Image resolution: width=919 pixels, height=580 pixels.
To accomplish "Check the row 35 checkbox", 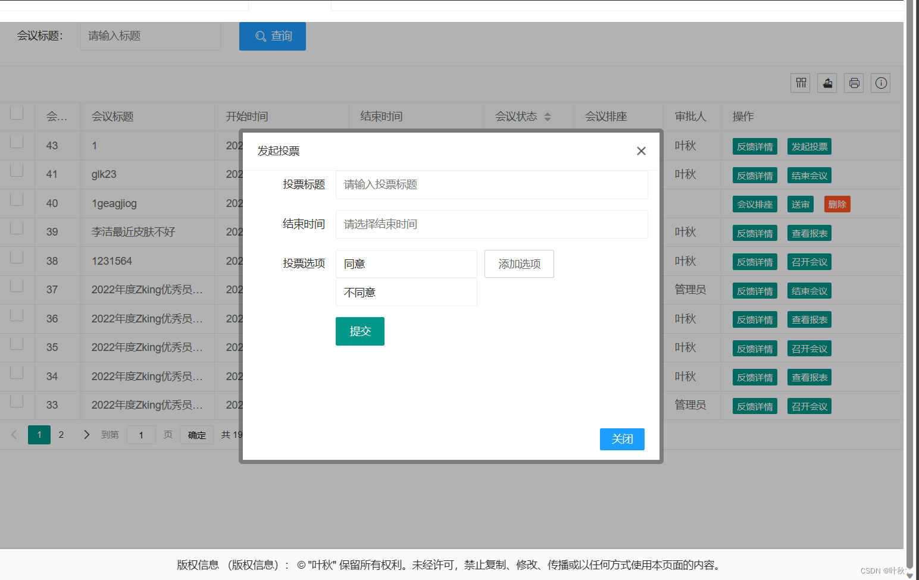I will click(17, 343).
